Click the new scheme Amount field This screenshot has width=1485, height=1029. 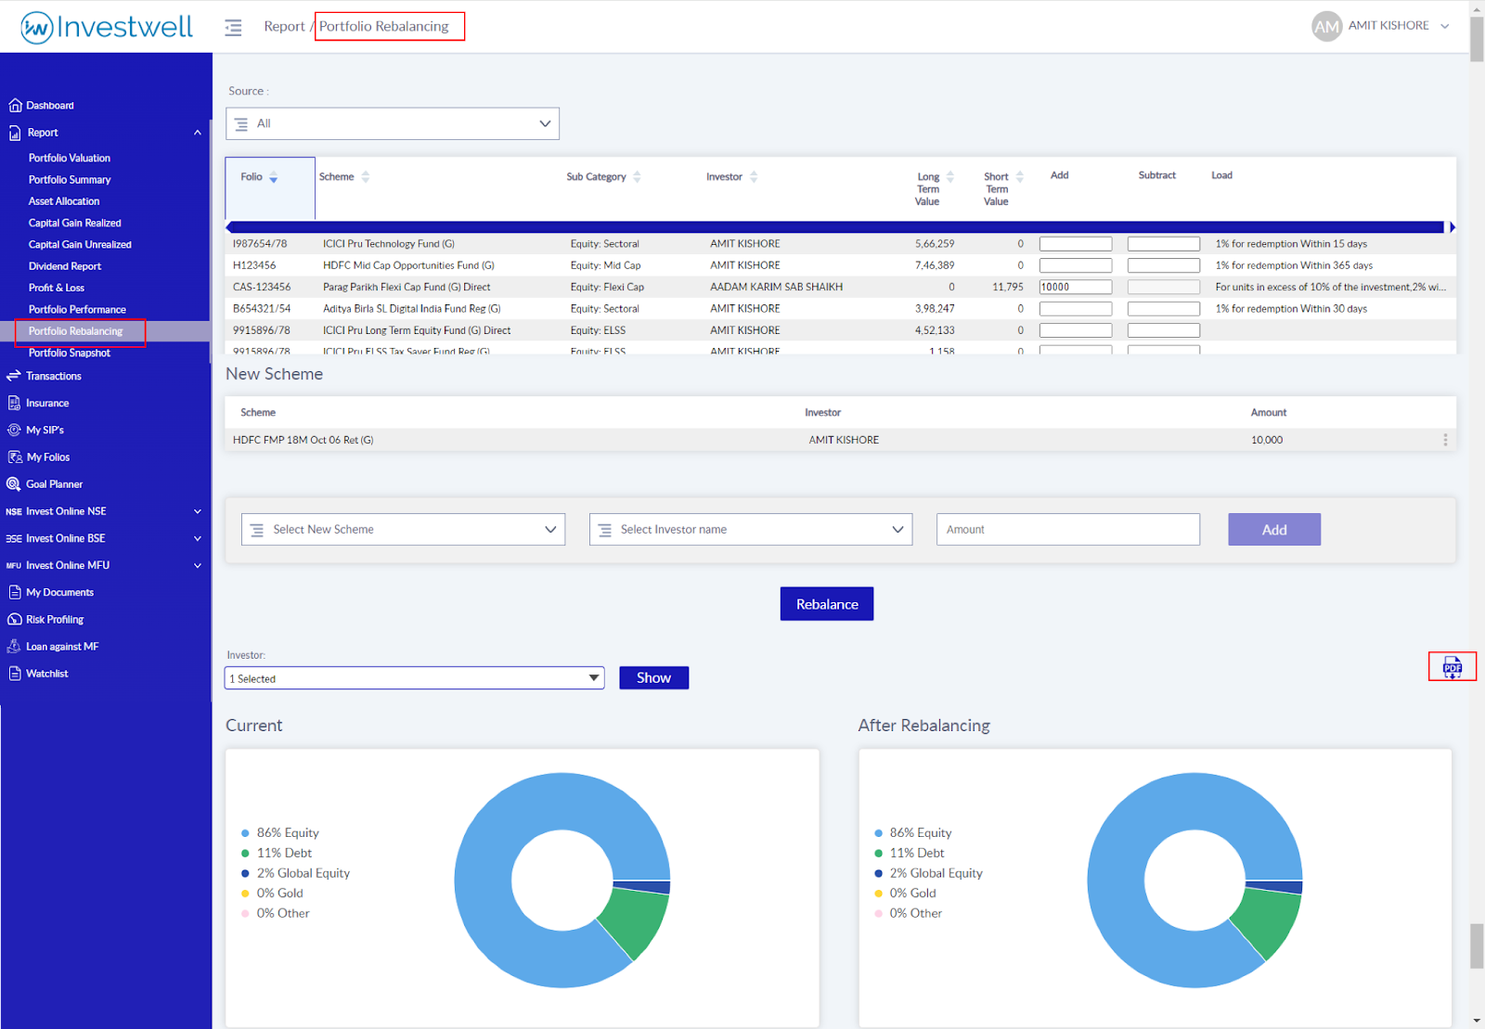coord(1068,530)
